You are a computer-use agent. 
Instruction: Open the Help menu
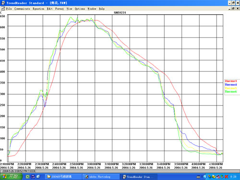(x=102, y=9)
